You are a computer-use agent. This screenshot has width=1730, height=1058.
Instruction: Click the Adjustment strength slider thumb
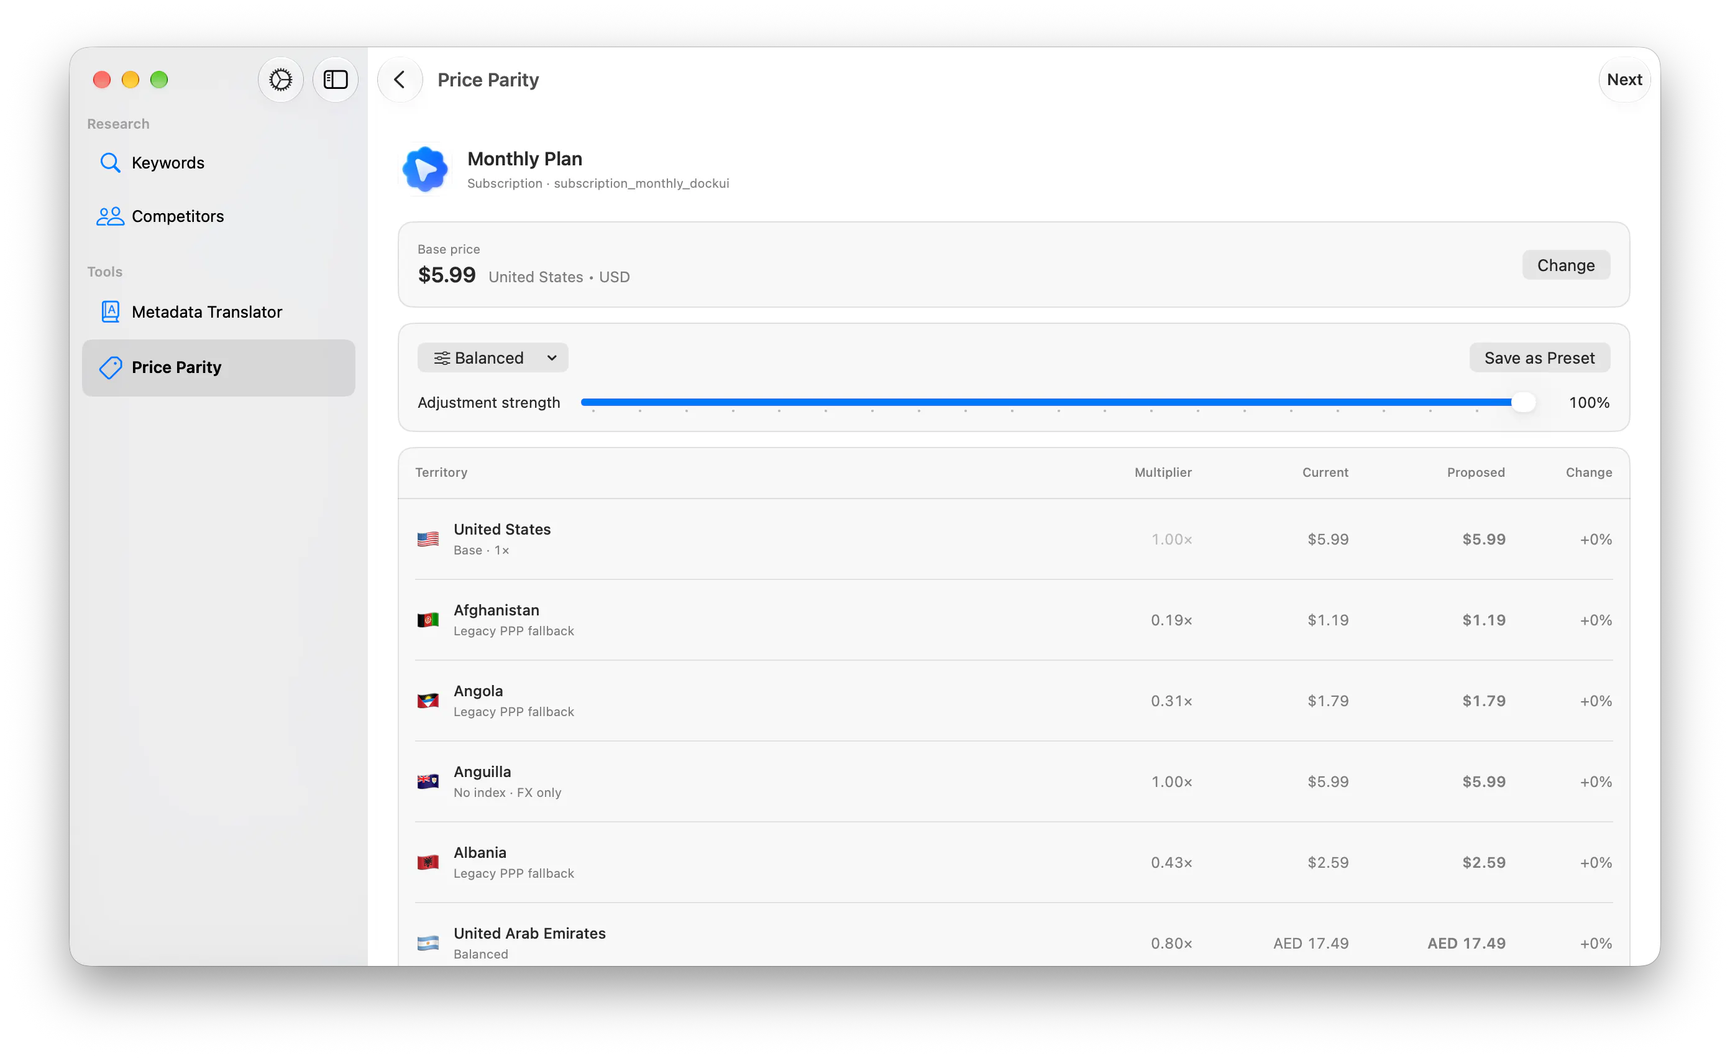pyautogui.click(x=1523, y=403)
